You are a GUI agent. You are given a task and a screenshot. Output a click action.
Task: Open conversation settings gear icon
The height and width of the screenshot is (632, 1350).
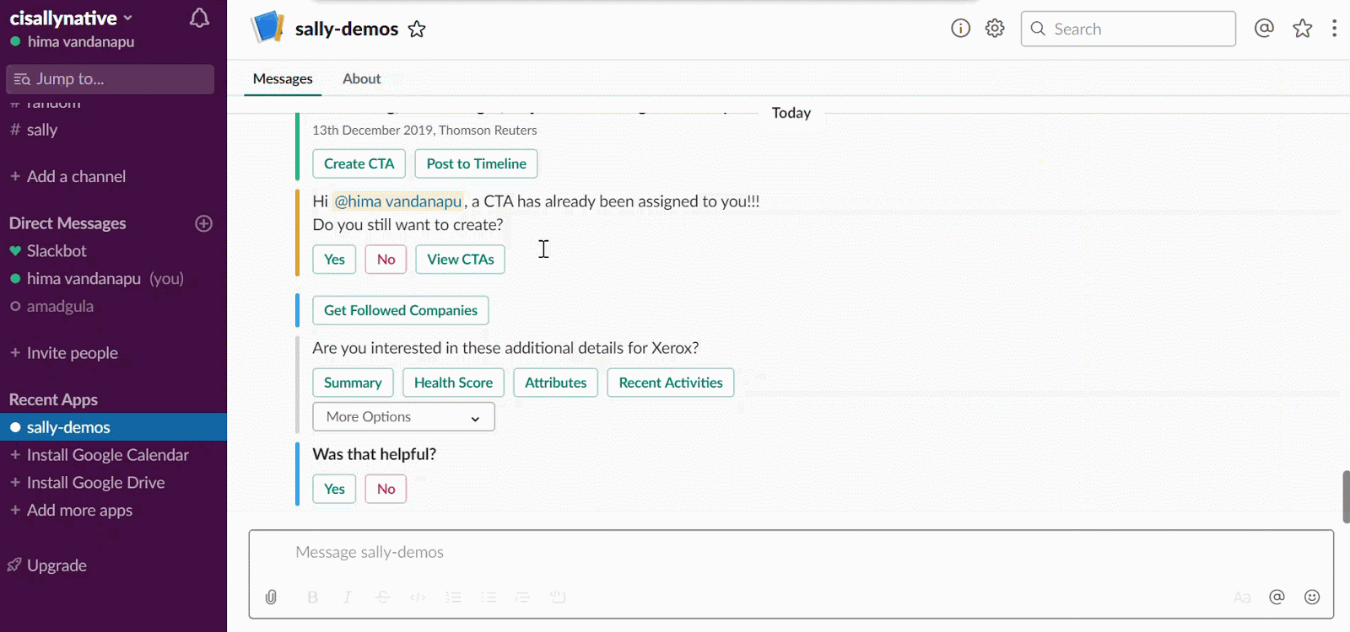coord(995,29)
